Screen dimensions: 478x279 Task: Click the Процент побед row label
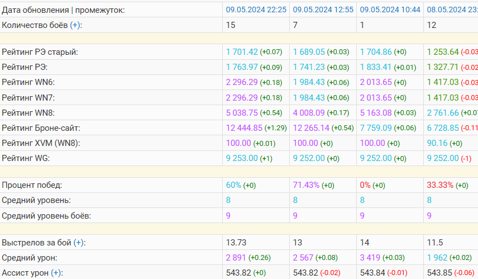[32, 185]
